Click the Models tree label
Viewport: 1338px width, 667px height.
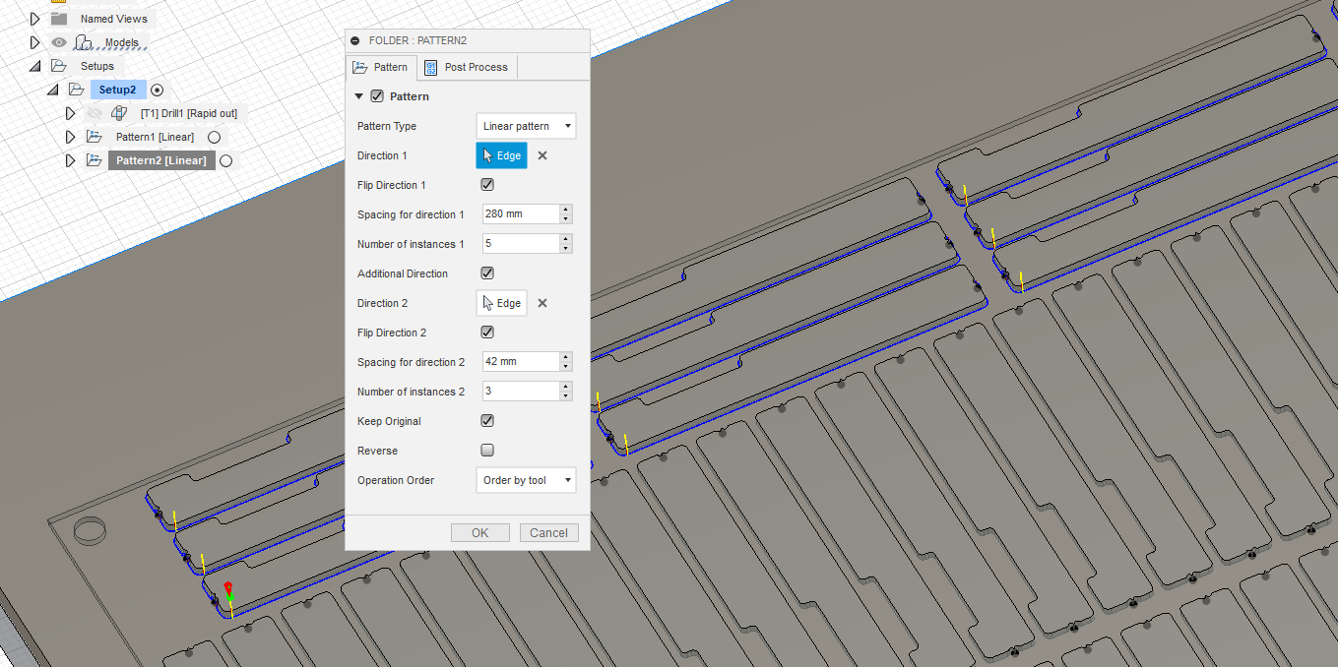click(122, 42)
